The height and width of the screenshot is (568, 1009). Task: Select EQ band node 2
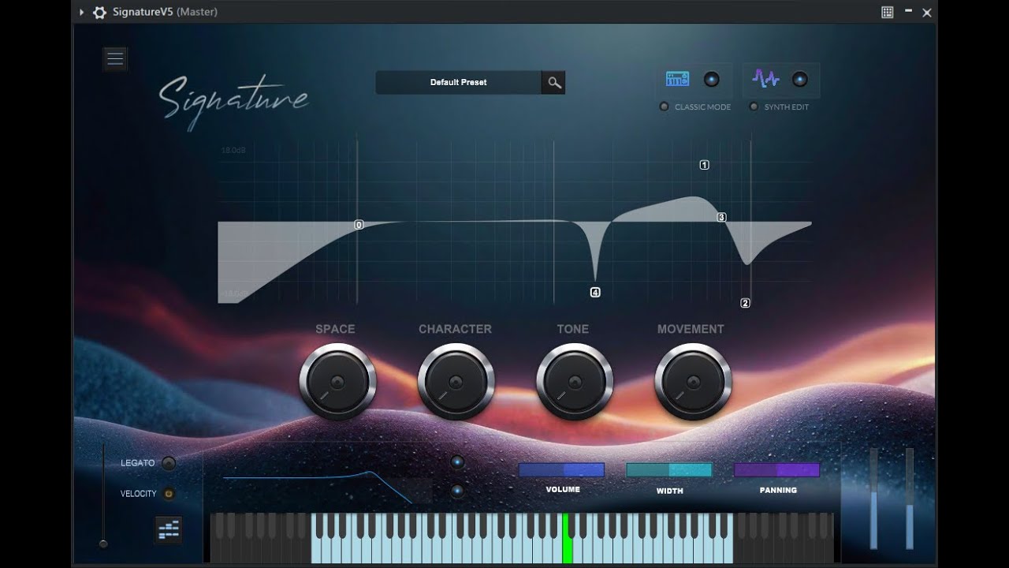coord(745,303)
